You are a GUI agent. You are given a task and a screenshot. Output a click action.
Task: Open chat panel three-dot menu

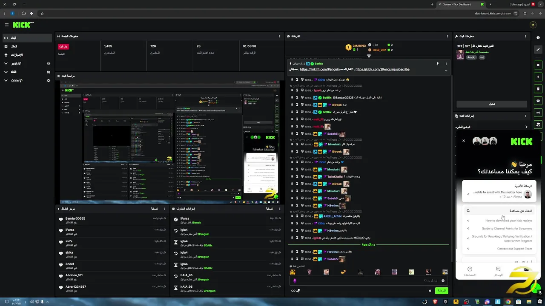pos(447,36)
